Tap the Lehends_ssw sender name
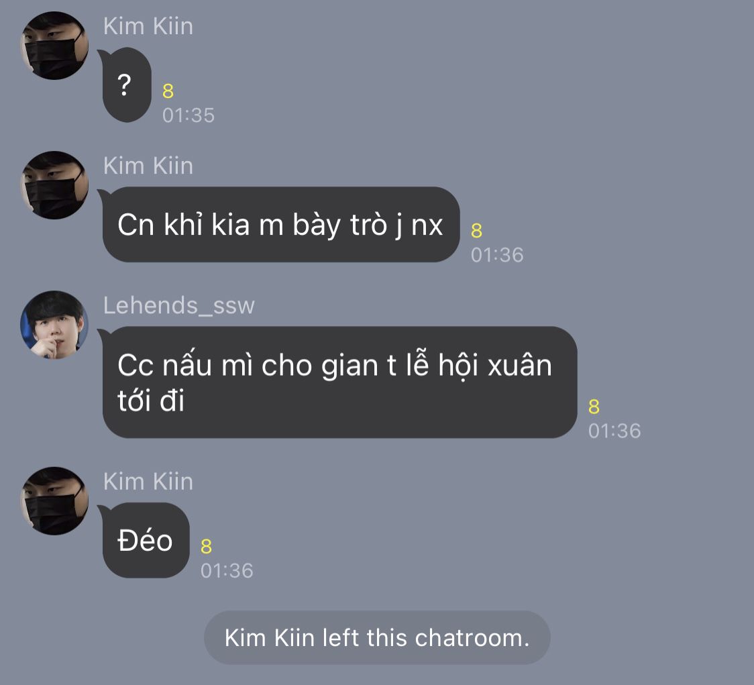 coord(179,305)
